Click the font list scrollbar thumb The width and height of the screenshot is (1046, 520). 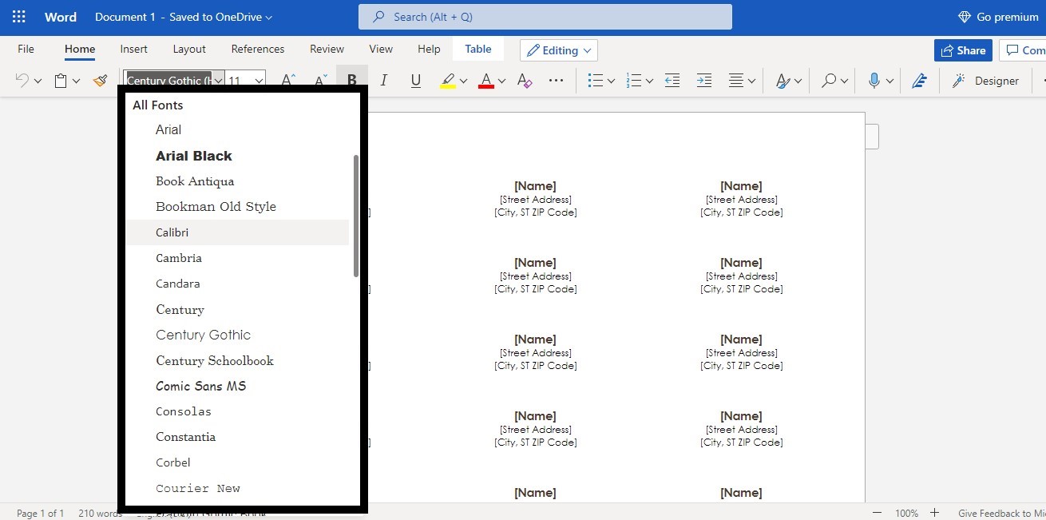pos(356,216)
